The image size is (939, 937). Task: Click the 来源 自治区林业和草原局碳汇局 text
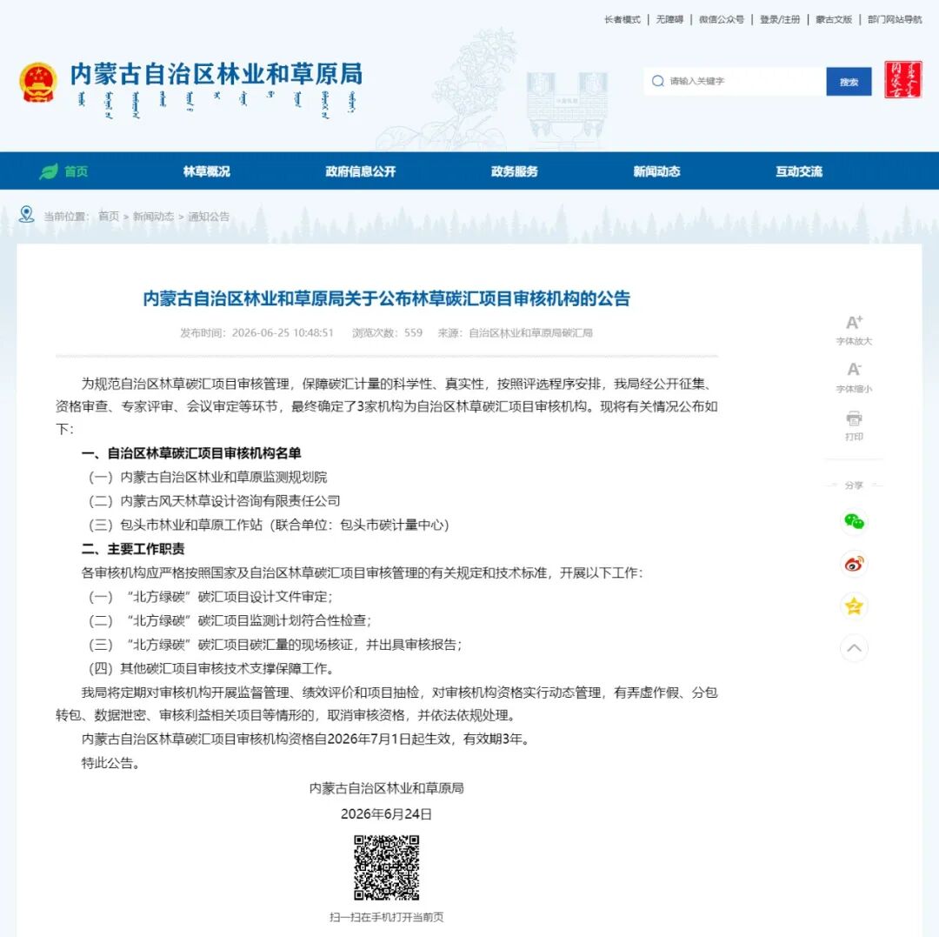(x=515, y=333)
